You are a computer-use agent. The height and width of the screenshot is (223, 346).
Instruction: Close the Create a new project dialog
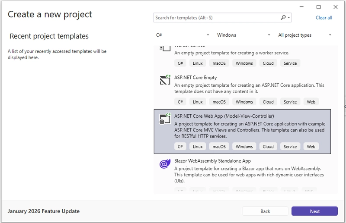pos(335,6)
